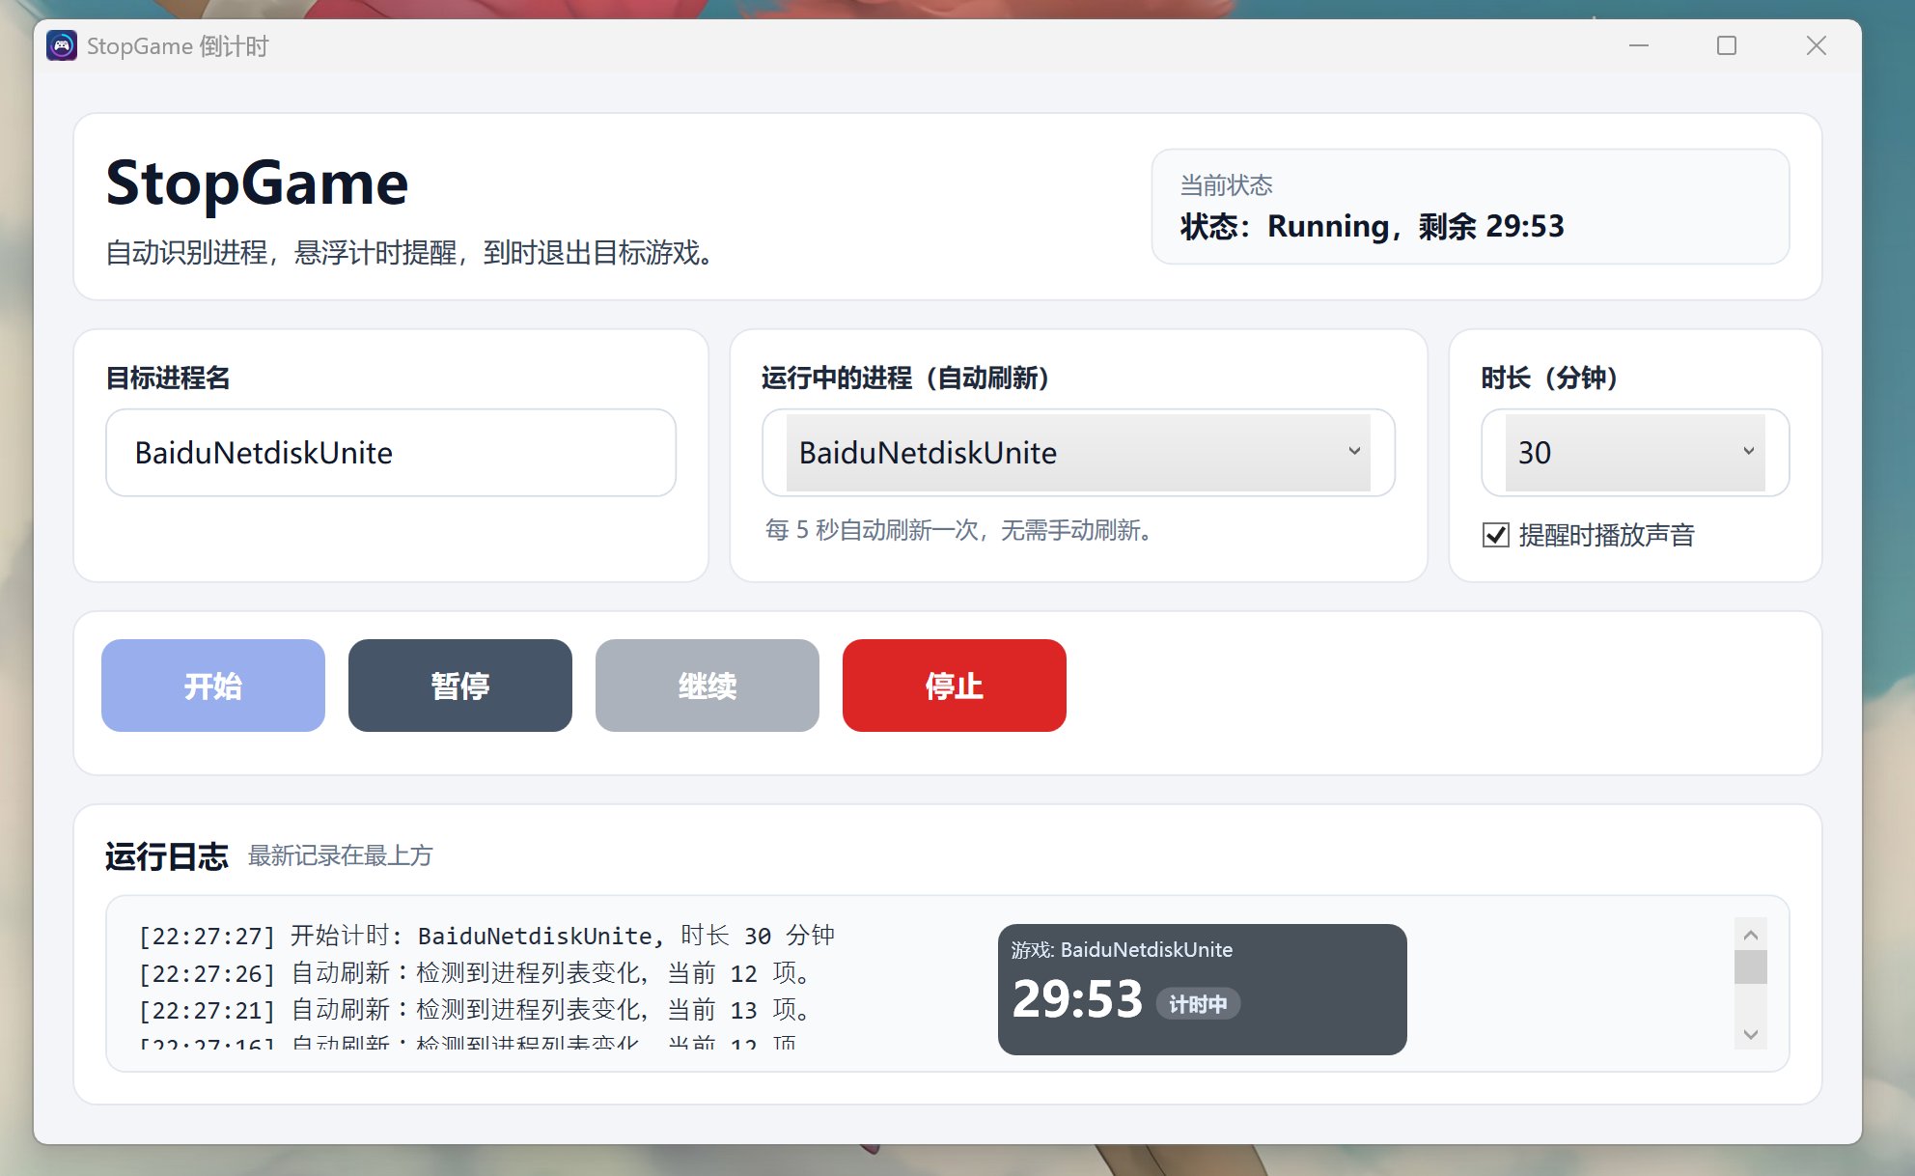This screenshot has height=1176, width=1915.
Task: Click the floating countdown 29:53 overlay
Action: (x=1077, y=998)
